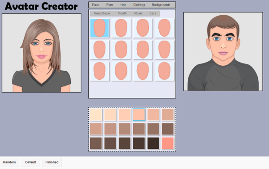This screenshot has width=269, height=169.
Task: Pick the blue-outlined selected skin swatch
Action: (139, 114)
